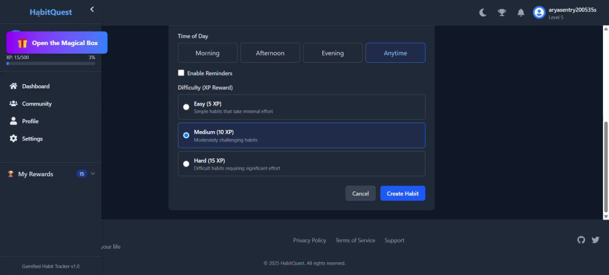The image size is (609, 275).
Task: Choose Anytime time of day
Action: click(395, 53)
